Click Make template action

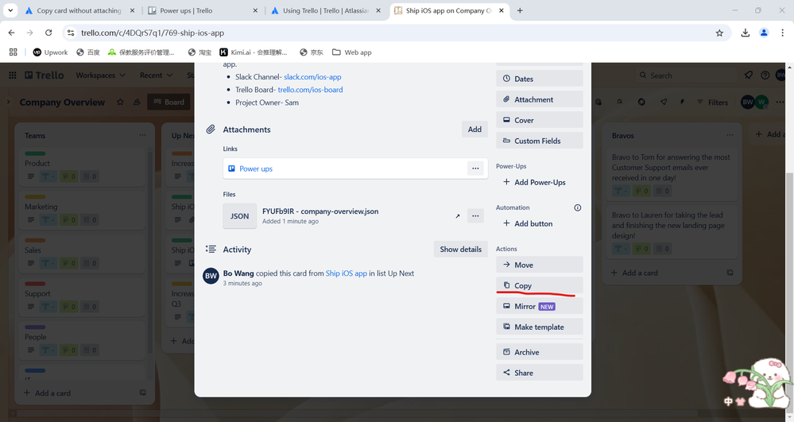pos(540,327)
